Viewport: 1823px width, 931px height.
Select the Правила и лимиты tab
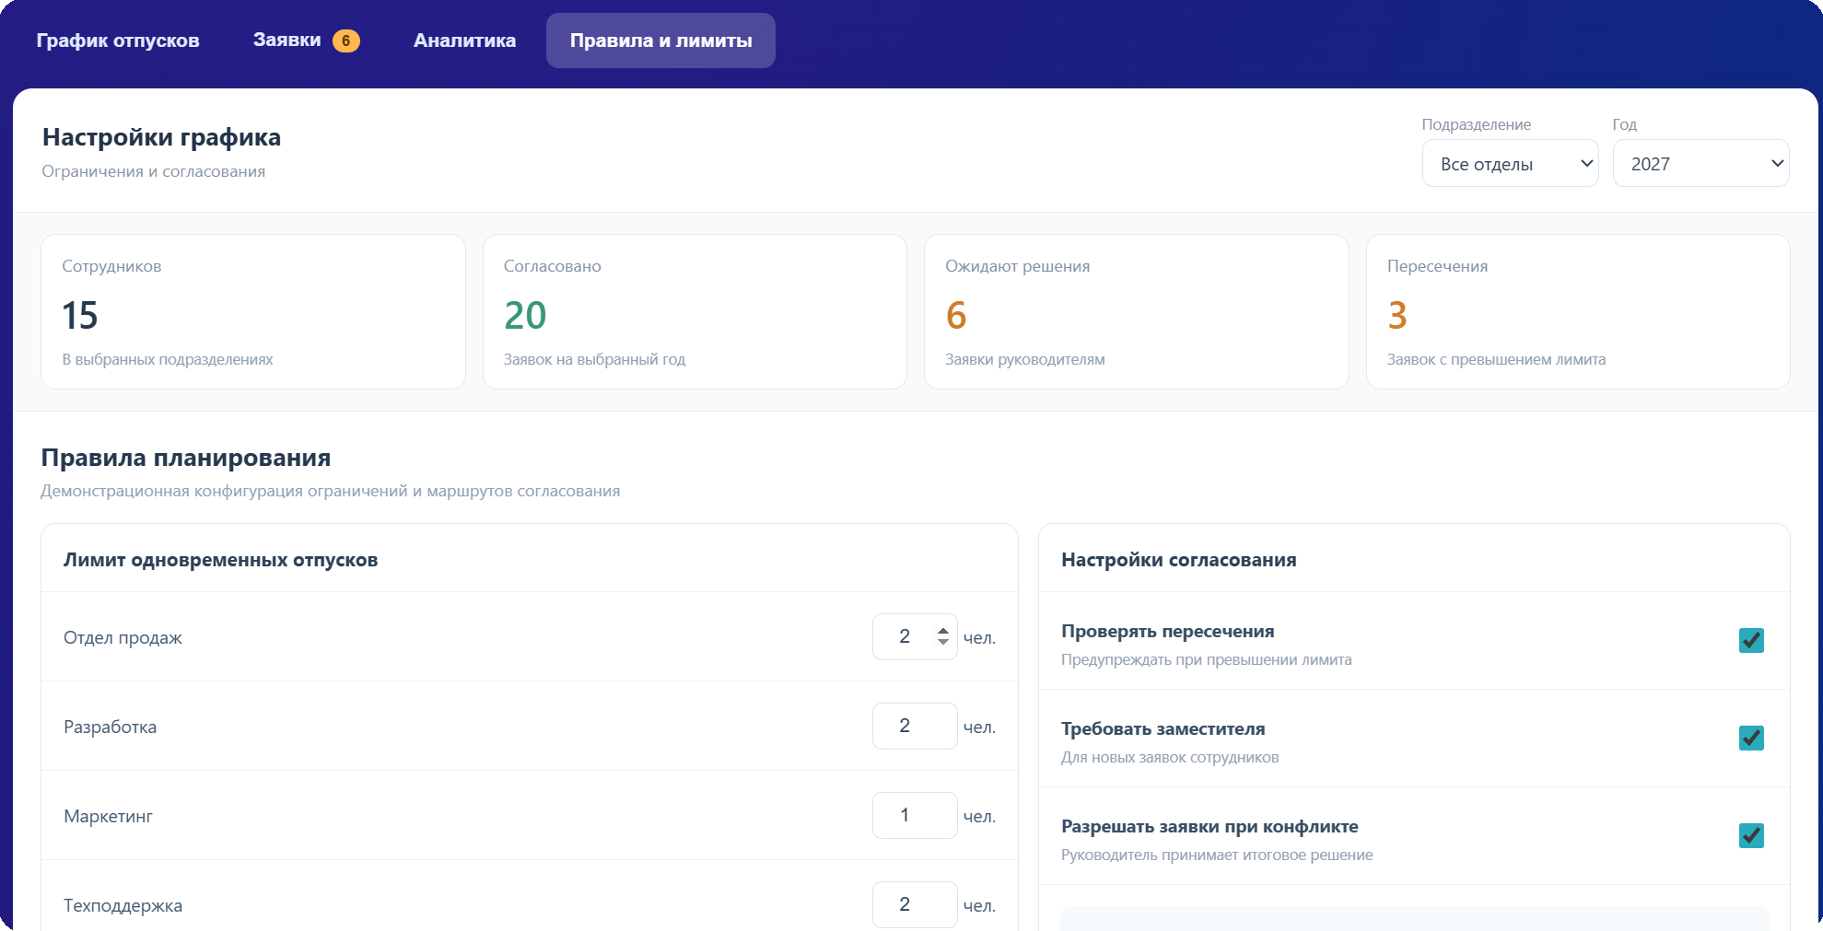pos(660,41)
